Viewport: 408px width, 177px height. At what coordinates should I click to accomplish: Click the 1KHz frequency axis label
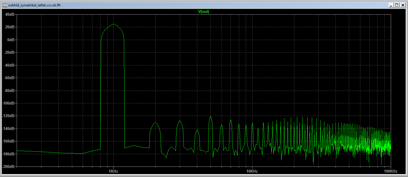pos(113,171)
